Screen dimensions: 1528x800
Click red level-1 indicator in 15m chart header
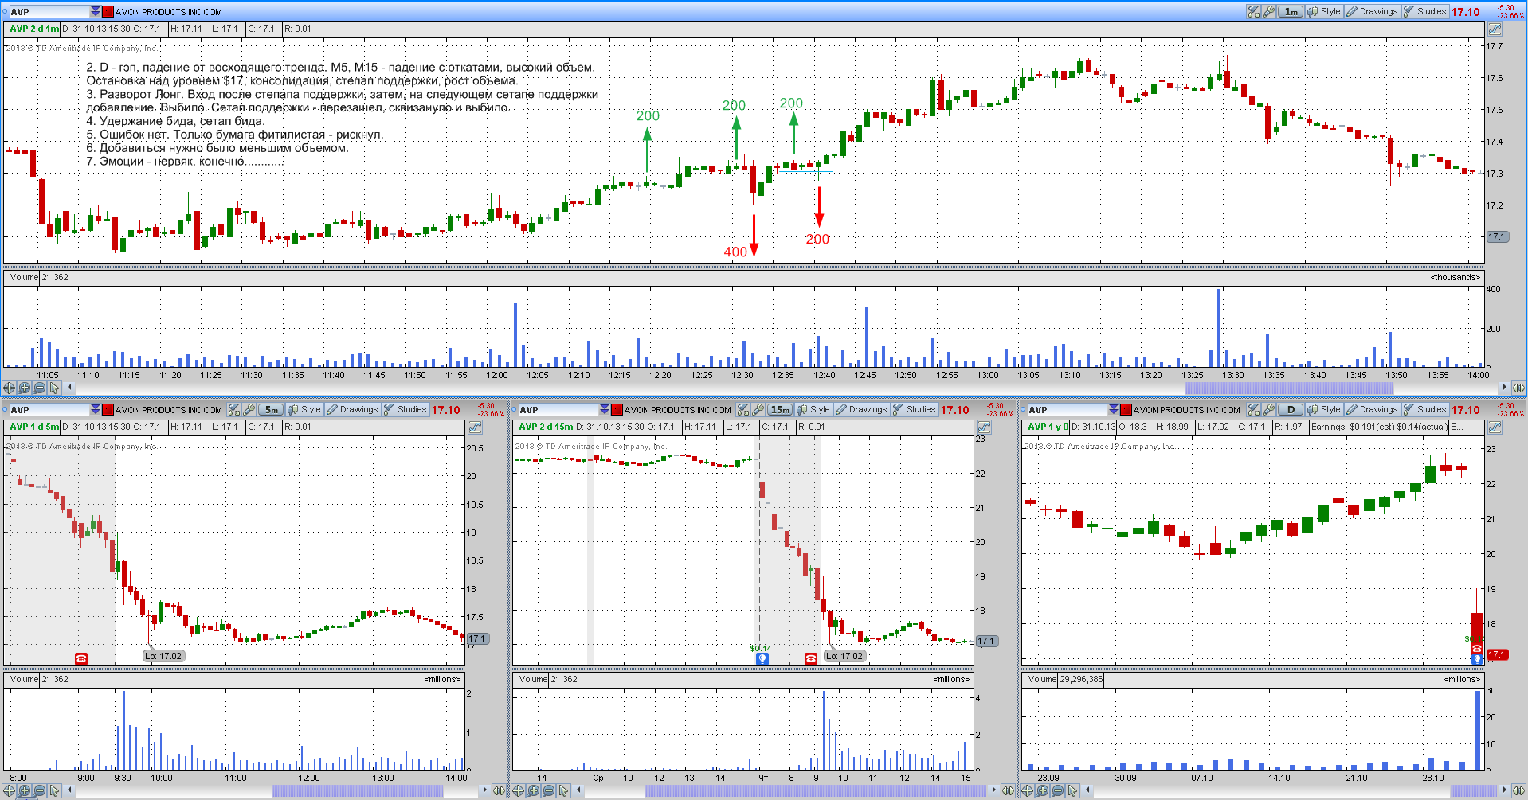tap(617, 409)
